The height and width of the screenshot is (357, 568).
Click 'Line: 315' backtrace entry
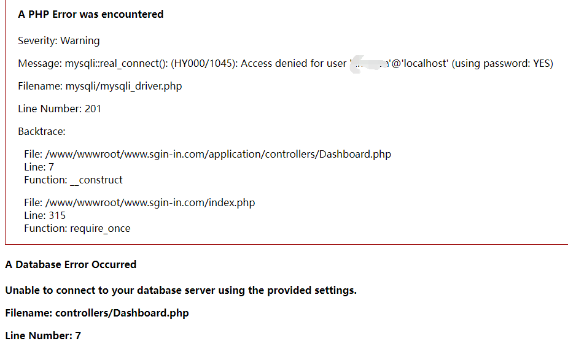(45, 215)
